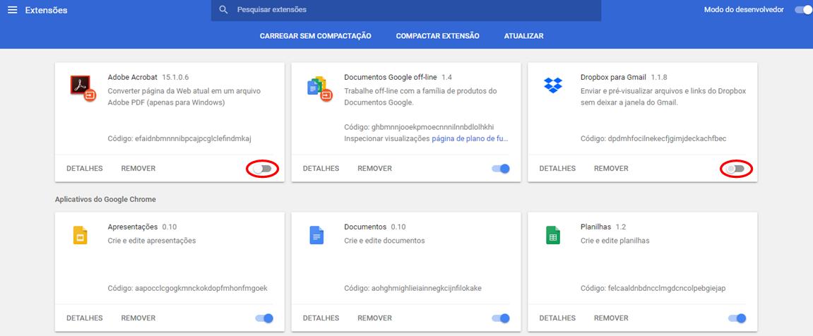The height and width of the screenshot is (336, 813).
Task: Click the Apresentações code aapocclcgogkmnckokdopfmhonfmgoek
Action: point(201,288)
